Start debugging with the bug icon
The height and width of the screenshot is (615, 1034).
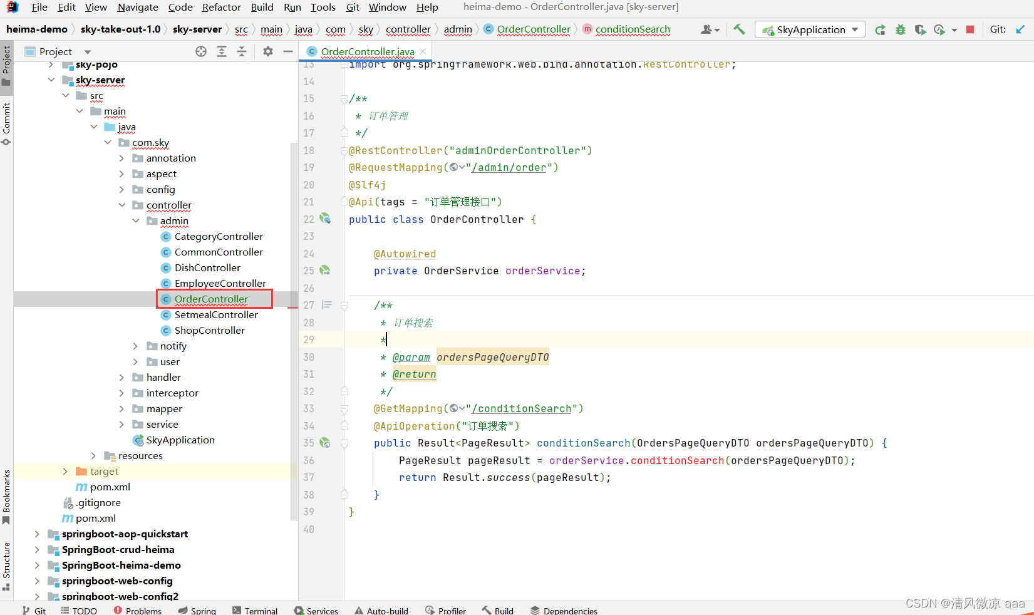tap(900, 29)
